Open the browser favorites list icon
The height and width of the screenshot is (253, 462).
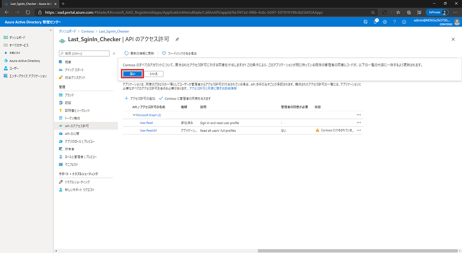coord(398,12)
